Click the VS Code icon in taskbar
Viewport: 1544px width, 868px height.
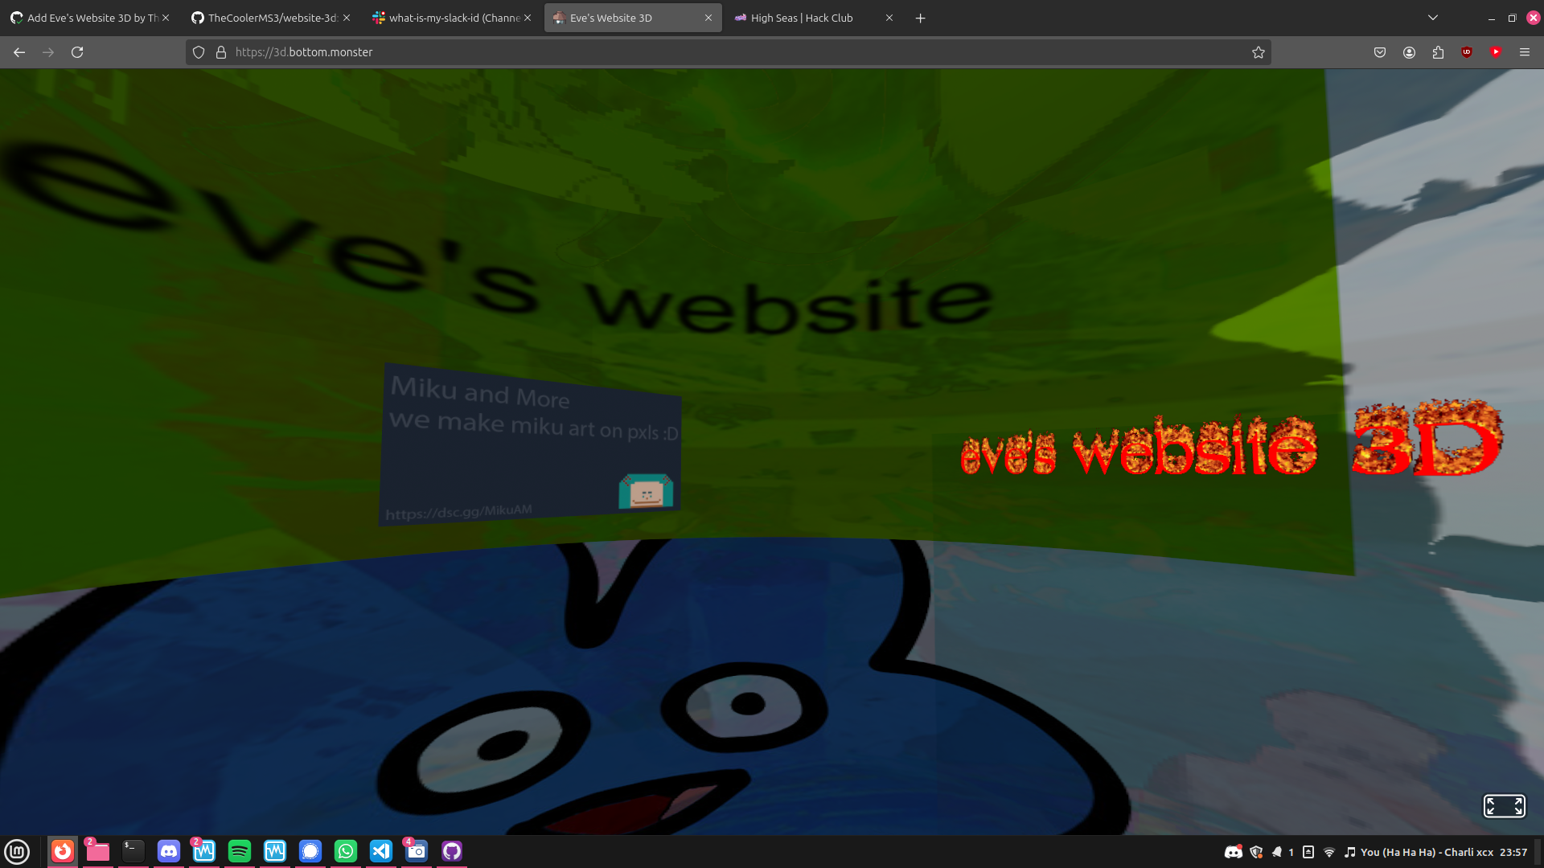click(380, 851)
